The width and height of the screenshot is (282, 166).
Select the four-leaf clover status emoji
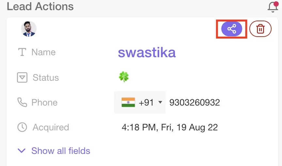pyautogui.click(x=124, y=77)
